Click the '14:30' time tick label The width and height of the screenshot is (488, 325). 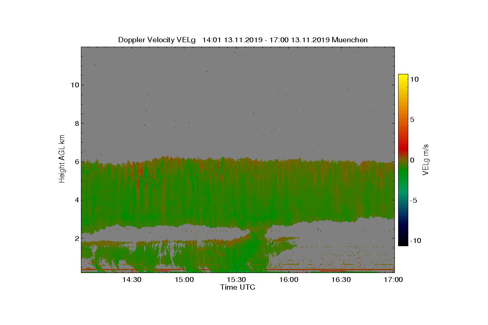pos(132,279)
